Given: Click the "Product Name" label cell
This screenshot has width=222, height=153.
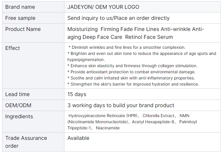Looking at the screenshot, I should click(x=23, y=29).
